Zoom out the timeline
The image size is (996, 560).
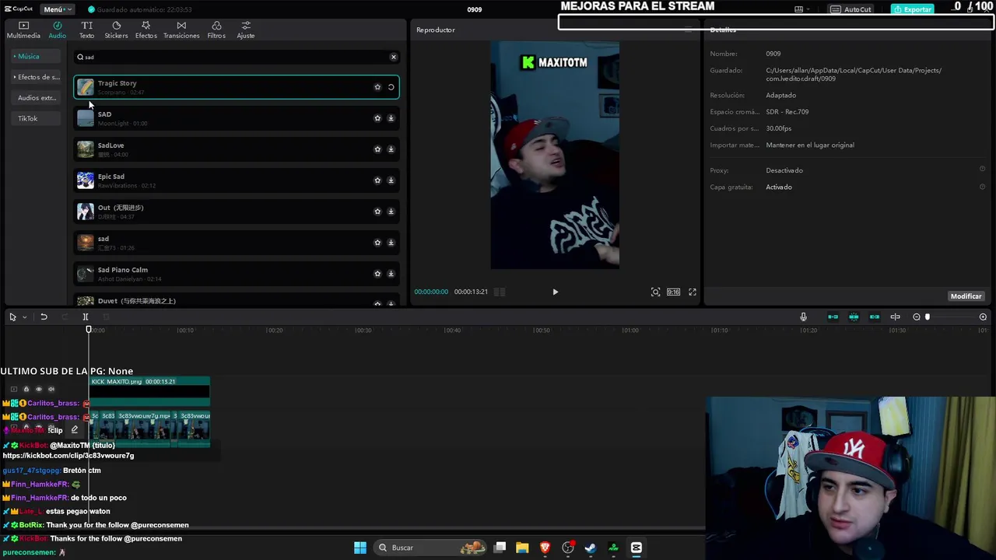(917, 317)
